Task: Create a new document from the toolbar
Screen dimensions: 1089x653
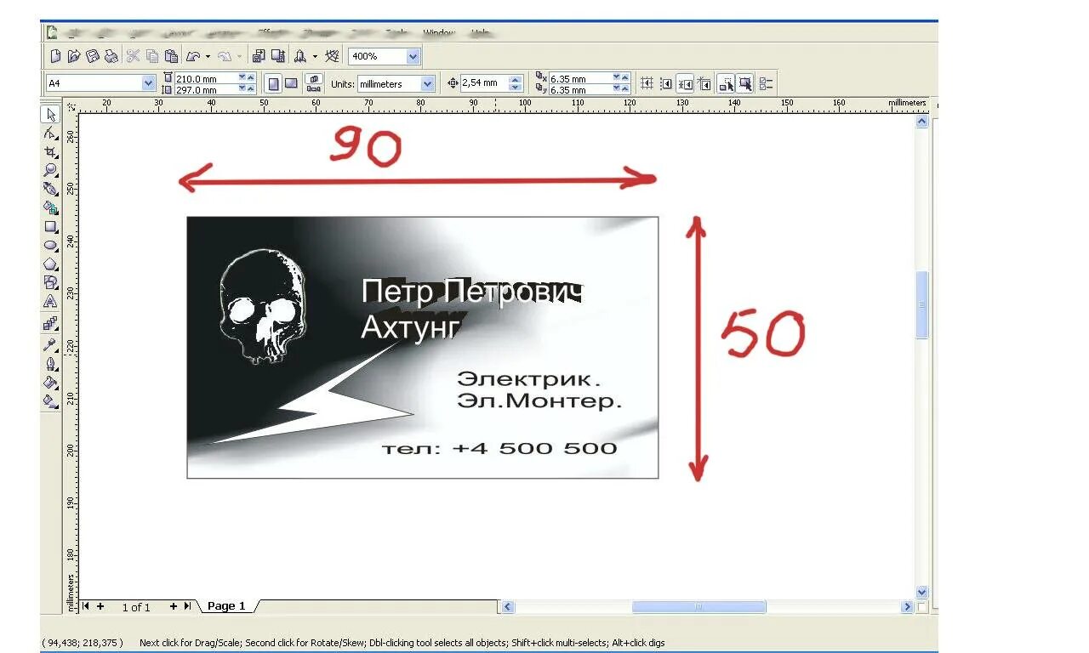Action: 55,56
